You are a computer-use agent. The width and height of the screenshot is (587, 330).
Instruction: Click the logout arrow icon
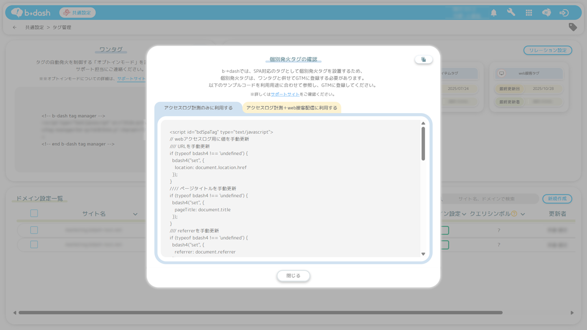click(564, 13)
